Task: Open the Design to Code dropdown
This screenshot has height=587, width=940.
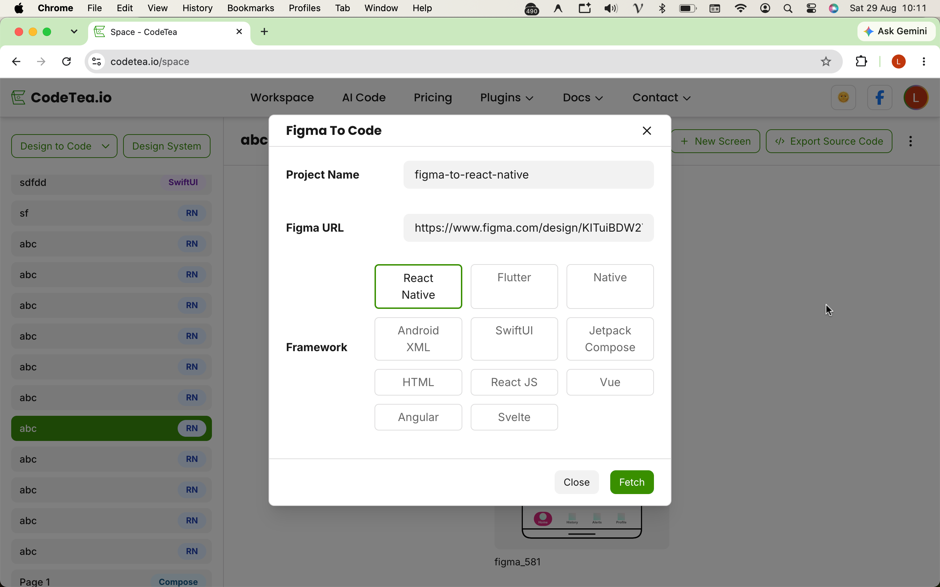Action: 64,146
